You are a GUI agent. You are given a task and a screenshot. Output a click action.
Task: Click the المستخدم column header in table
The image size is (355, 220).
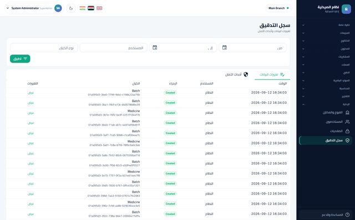pos(206,83)
